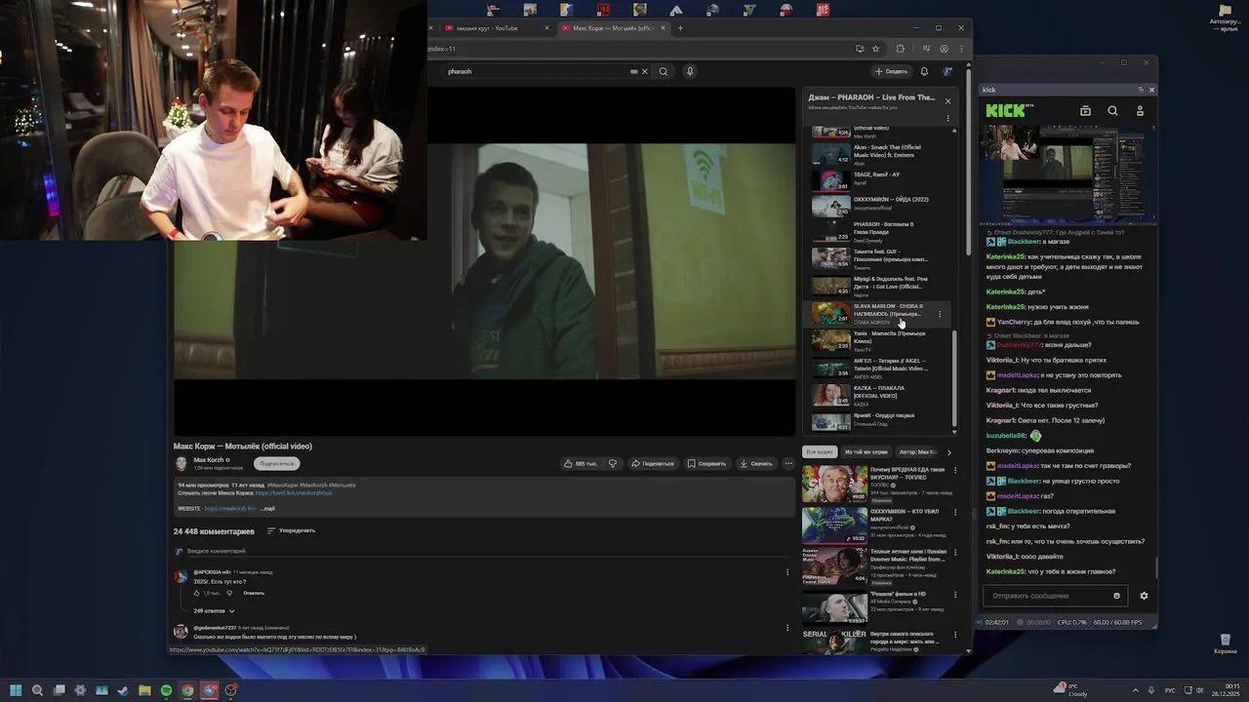This screenshot has height=702, width=1249.
Task: Expand the 249 ответов replies
Action: [214, 610]
